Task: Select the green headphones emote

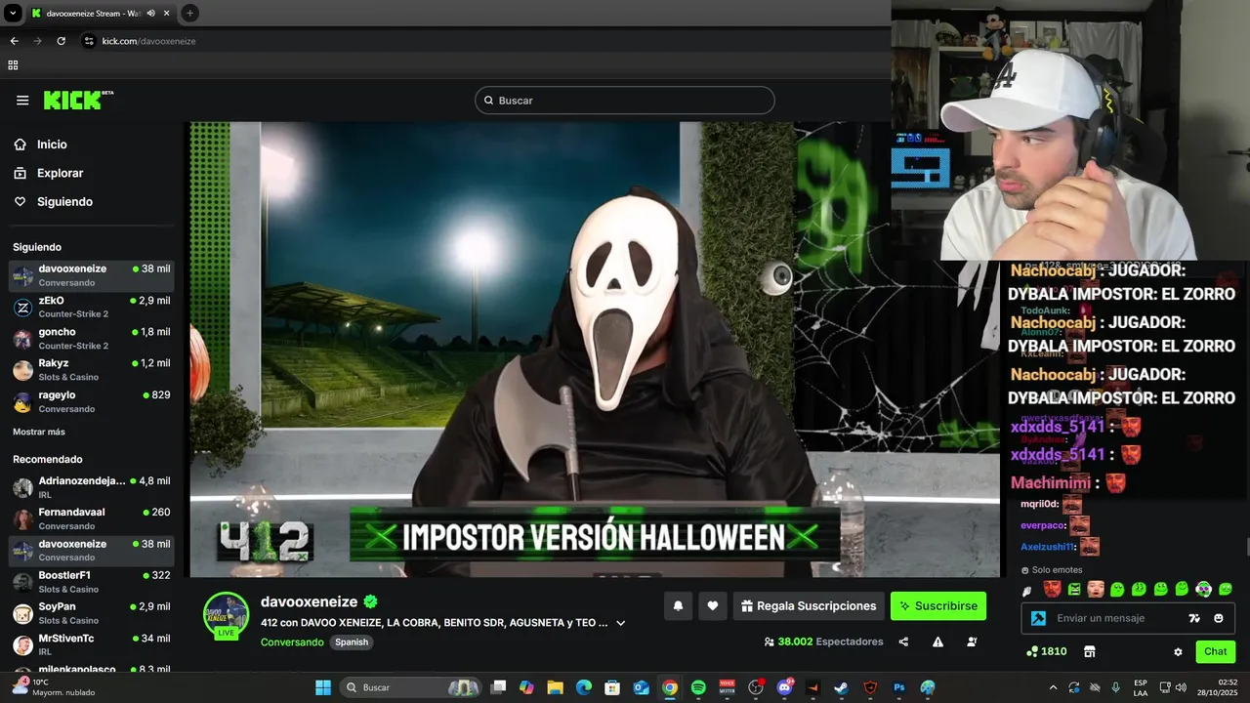Action: pyautogui.click(x=1204, y=589)
